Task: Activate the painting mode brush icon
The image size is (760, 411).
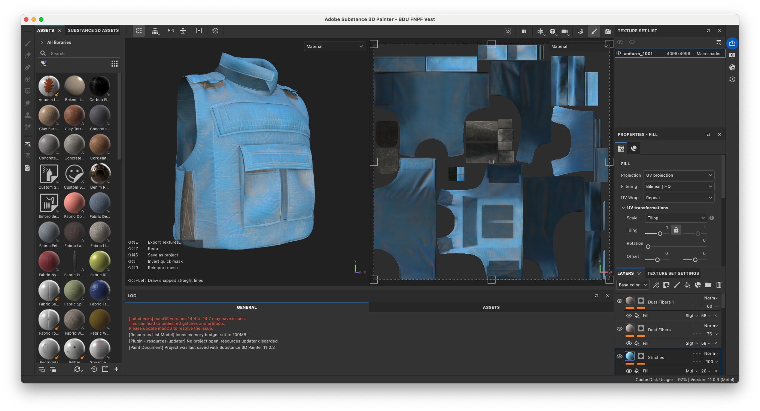Action: (594, 31)
